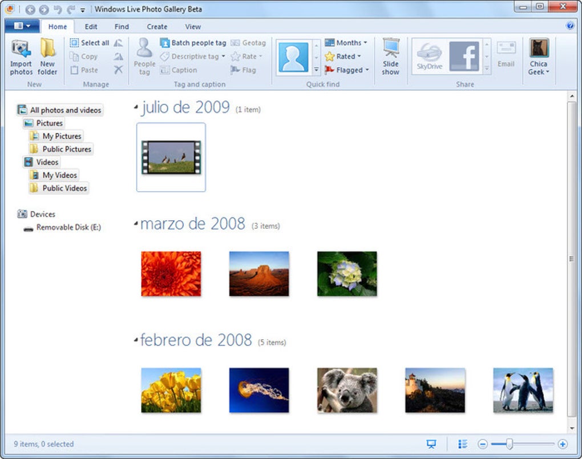Open the application menu button

(x=22, y=26)
